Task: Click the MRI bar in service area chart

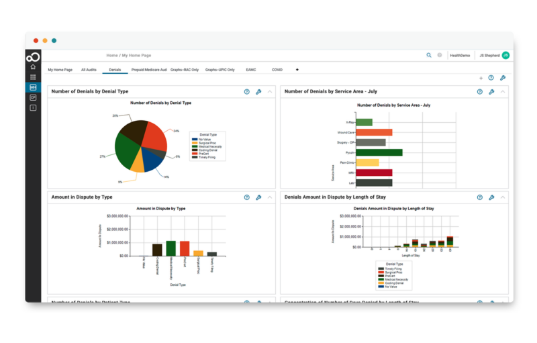Action: 374,173
